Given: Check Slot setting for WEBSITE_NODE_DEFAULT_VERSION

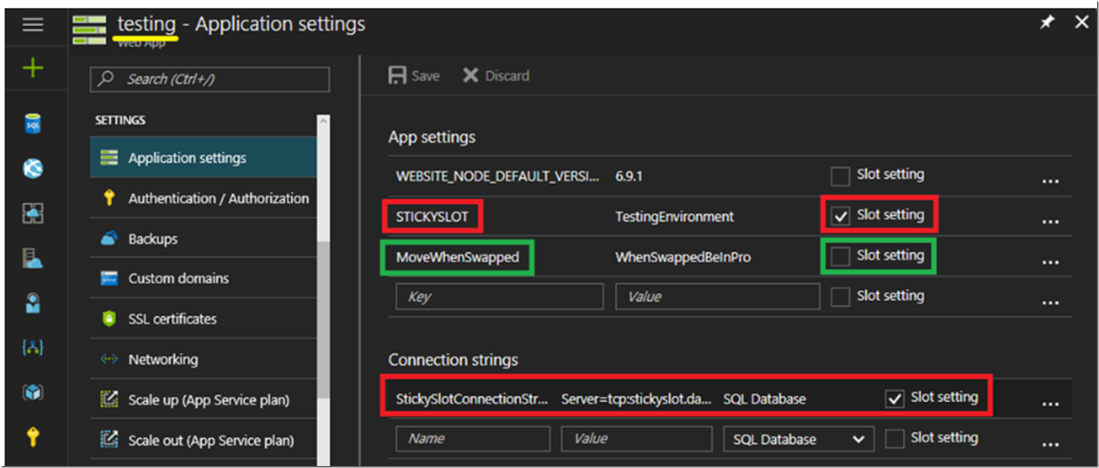Looking at the screenshot, I should 840,176.
